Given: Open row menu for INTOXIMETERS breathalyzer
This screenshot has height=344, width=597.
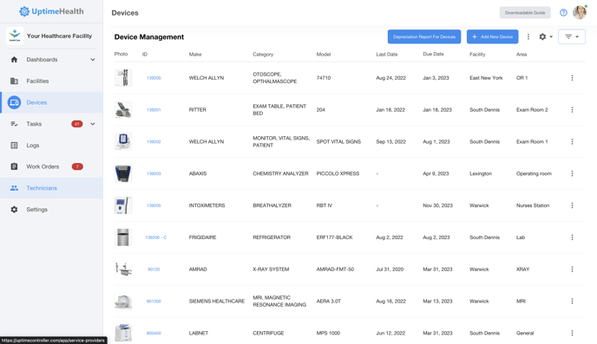Looking at the screenshot, I should [572, 205].
